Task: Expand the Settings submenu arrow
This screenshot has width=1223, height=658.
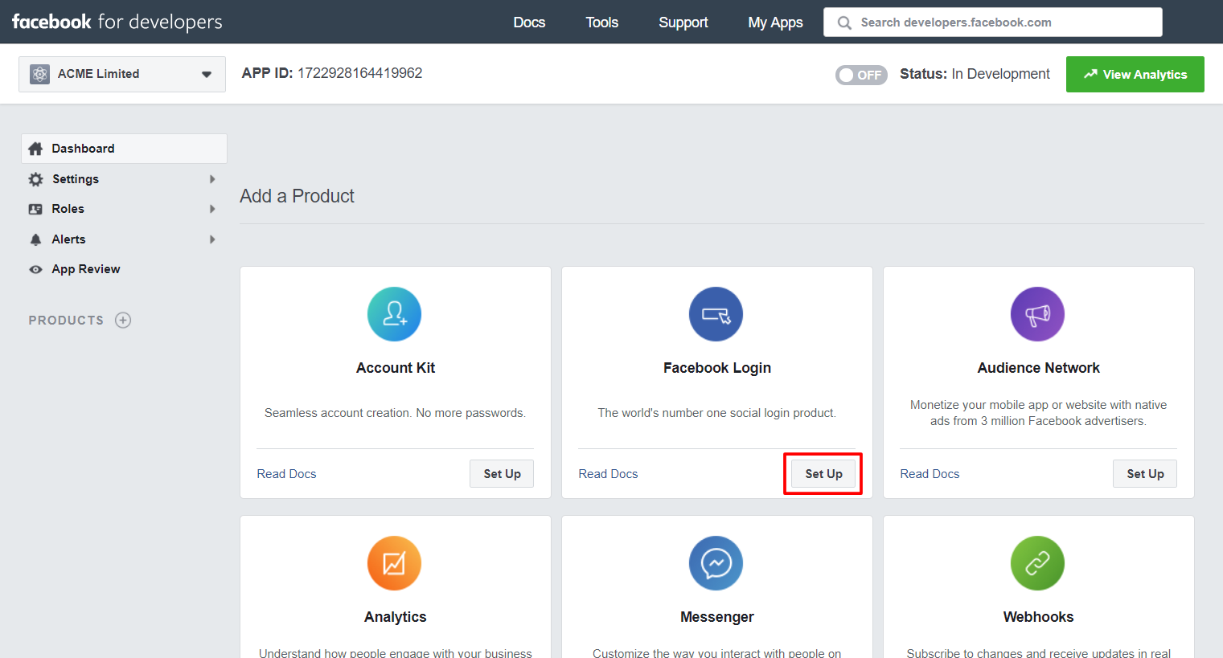Action: coord(212,179)
